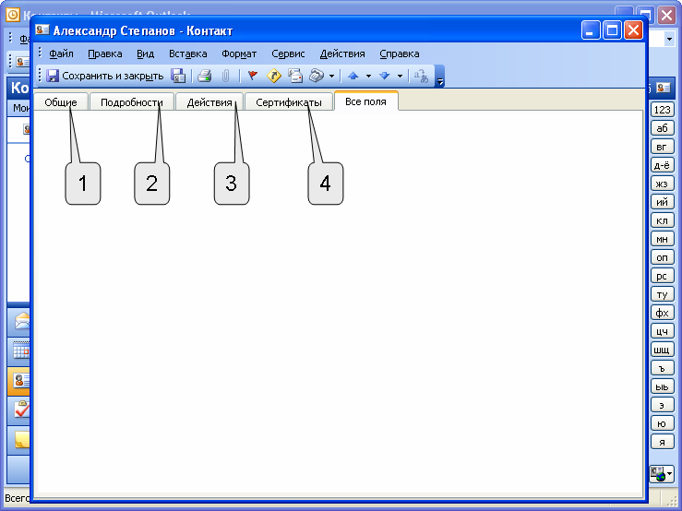Click the вг index button in Outlook

coord(662,147)
